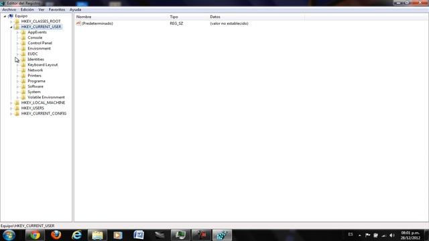Select the HKEY_CURRENT_CONFIG key label

click(x=44, y=113)
